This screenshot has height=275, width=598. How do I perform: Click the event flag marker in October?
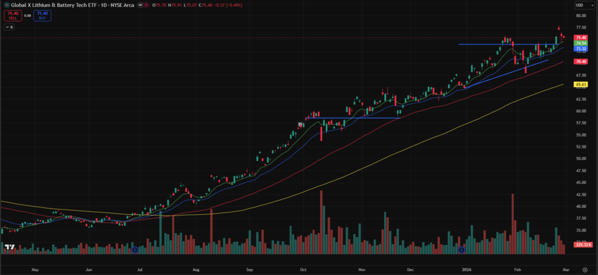301,124
